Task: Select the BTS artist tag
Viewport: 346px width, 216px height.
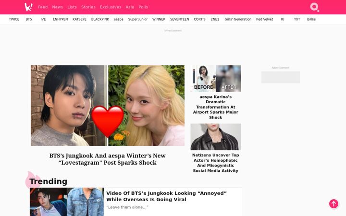Action: [x=29, y=19]
